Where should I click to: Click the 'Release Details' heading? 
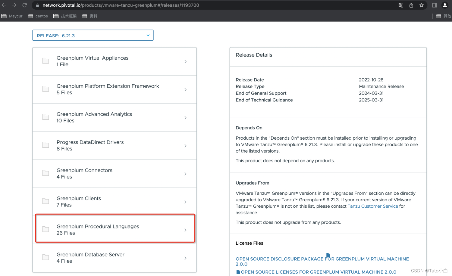254,55
